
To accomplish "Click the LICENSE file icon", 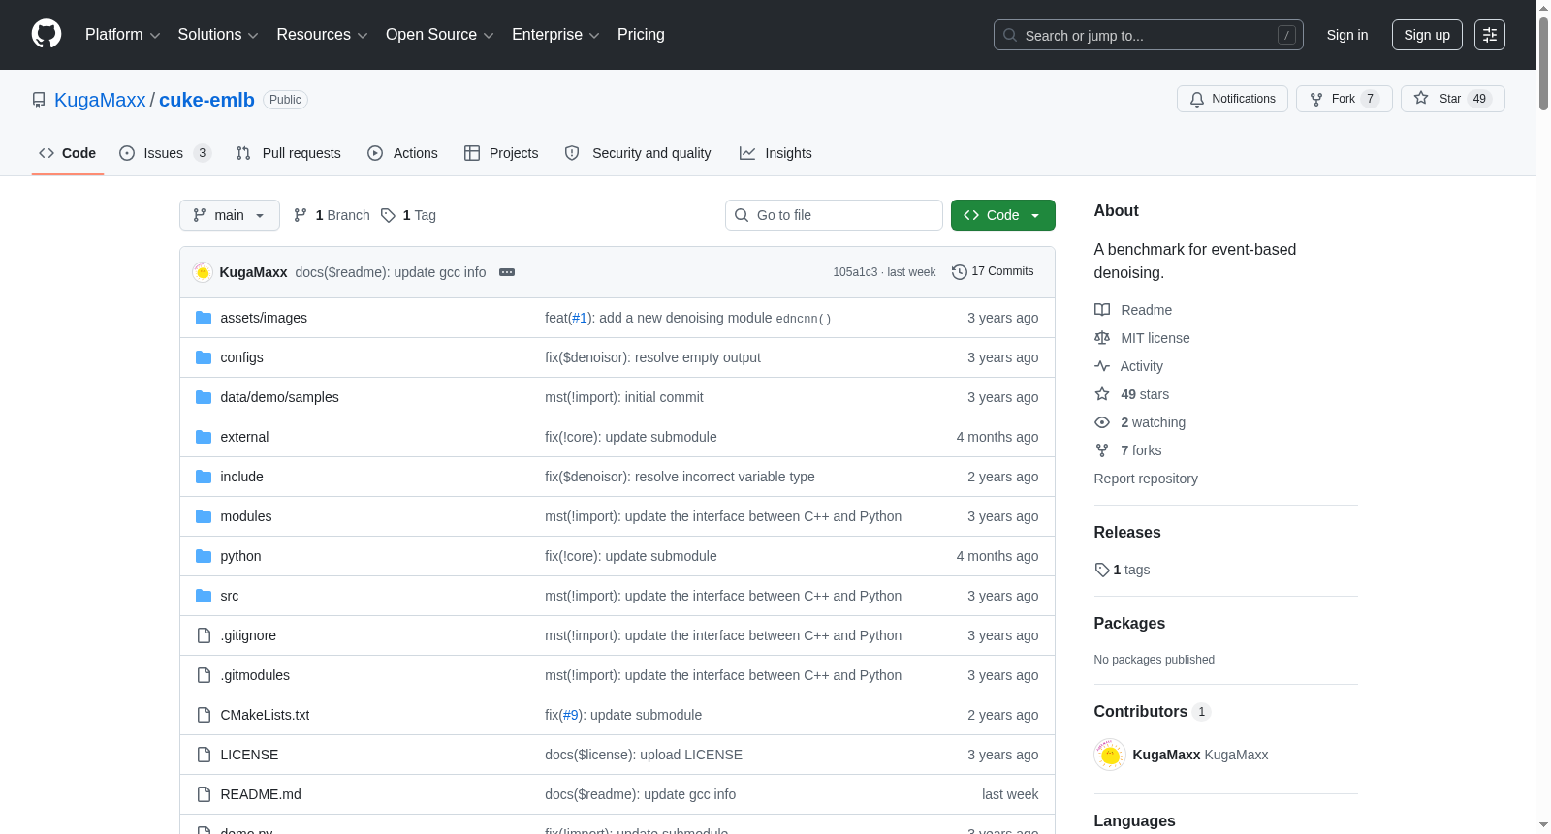I will tap(204, 755).
